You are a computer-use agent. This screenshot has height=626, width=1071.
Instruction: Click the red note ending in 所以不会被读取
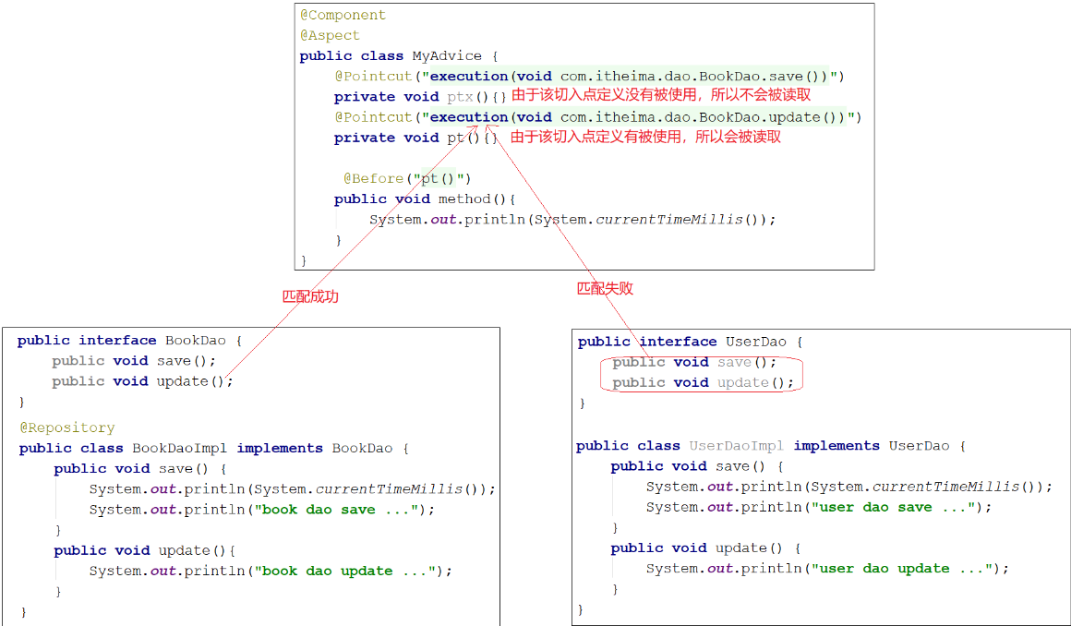tap(661, 95)
